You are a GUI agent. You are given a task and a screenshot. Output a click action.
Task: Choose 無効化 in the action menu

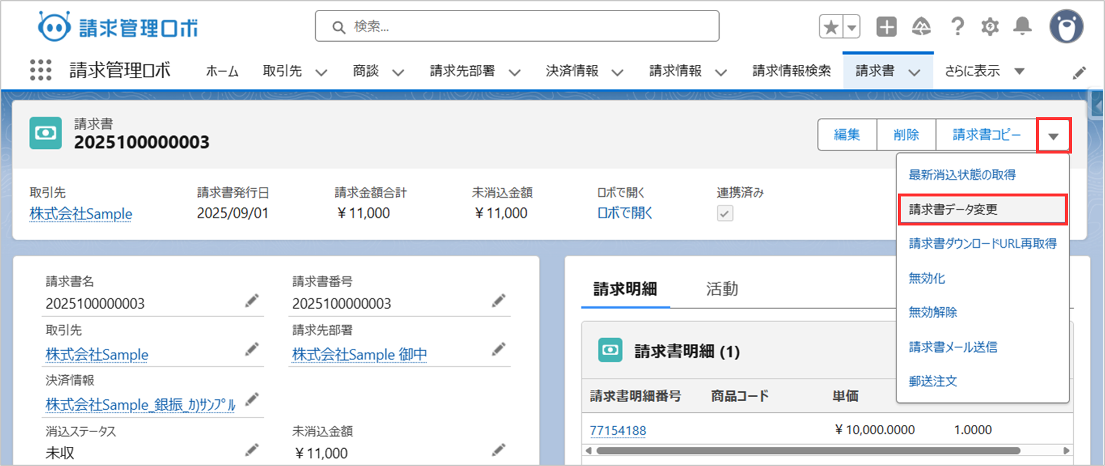click(x=927, y=278)
